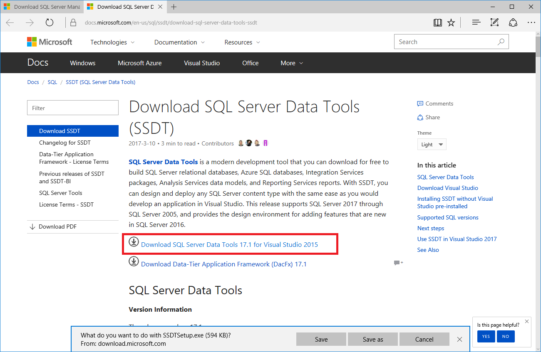Jump to the See Also section
Screen dimensions: 541x352
tap(428, 250)
